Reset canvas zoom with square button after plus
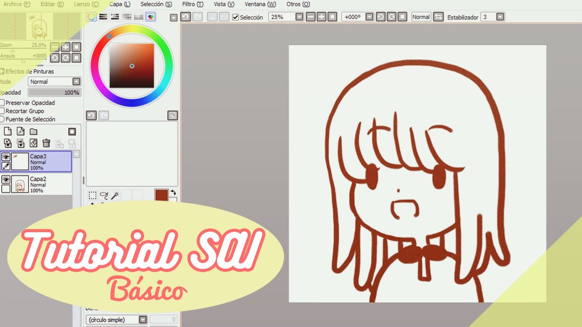This screenshot has height=327, width=582. point(332,17)
